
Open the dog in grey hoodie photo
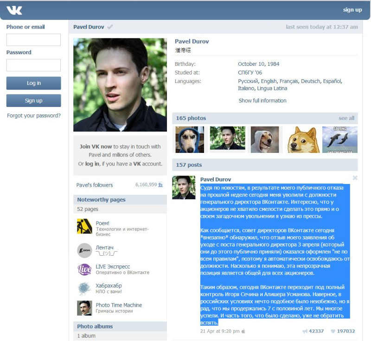pyautogui.click(x=265, y=139)
